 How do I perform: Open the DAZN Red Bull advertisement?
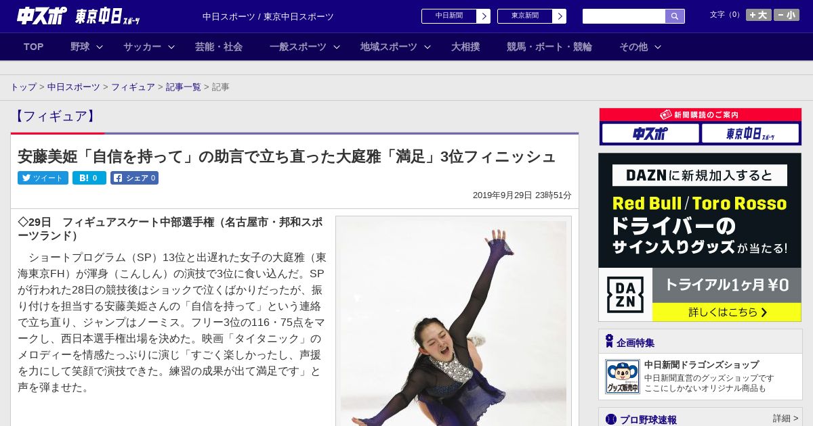pyautogui.click(x=700, y=210)
